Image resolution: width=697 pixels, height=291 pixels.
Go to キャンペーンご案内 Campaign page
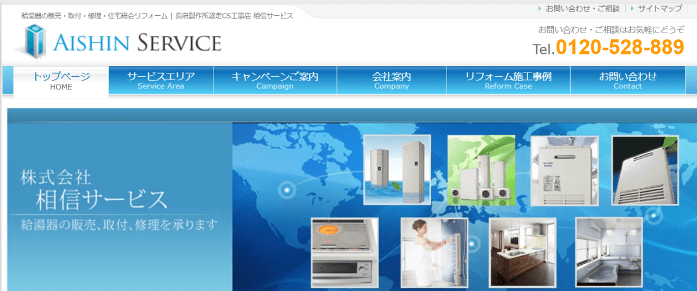275,81
